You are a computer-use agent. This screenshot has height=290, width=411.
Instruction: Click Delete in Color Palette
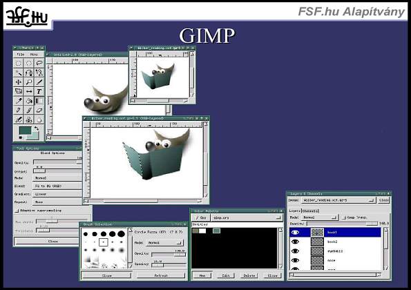[x=249, y=275]
